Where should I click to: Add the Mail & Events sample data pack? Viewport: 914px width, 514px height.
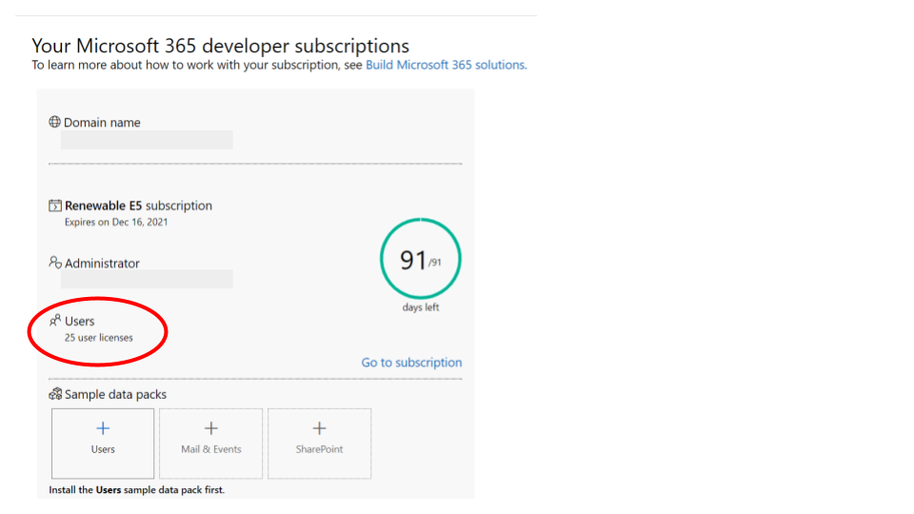[x=211, y=444]
